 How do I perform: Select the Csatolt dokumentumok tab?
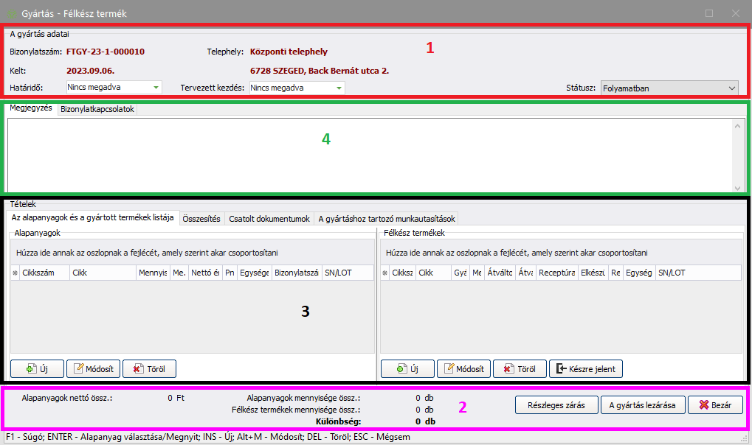(x=269, y=218)
